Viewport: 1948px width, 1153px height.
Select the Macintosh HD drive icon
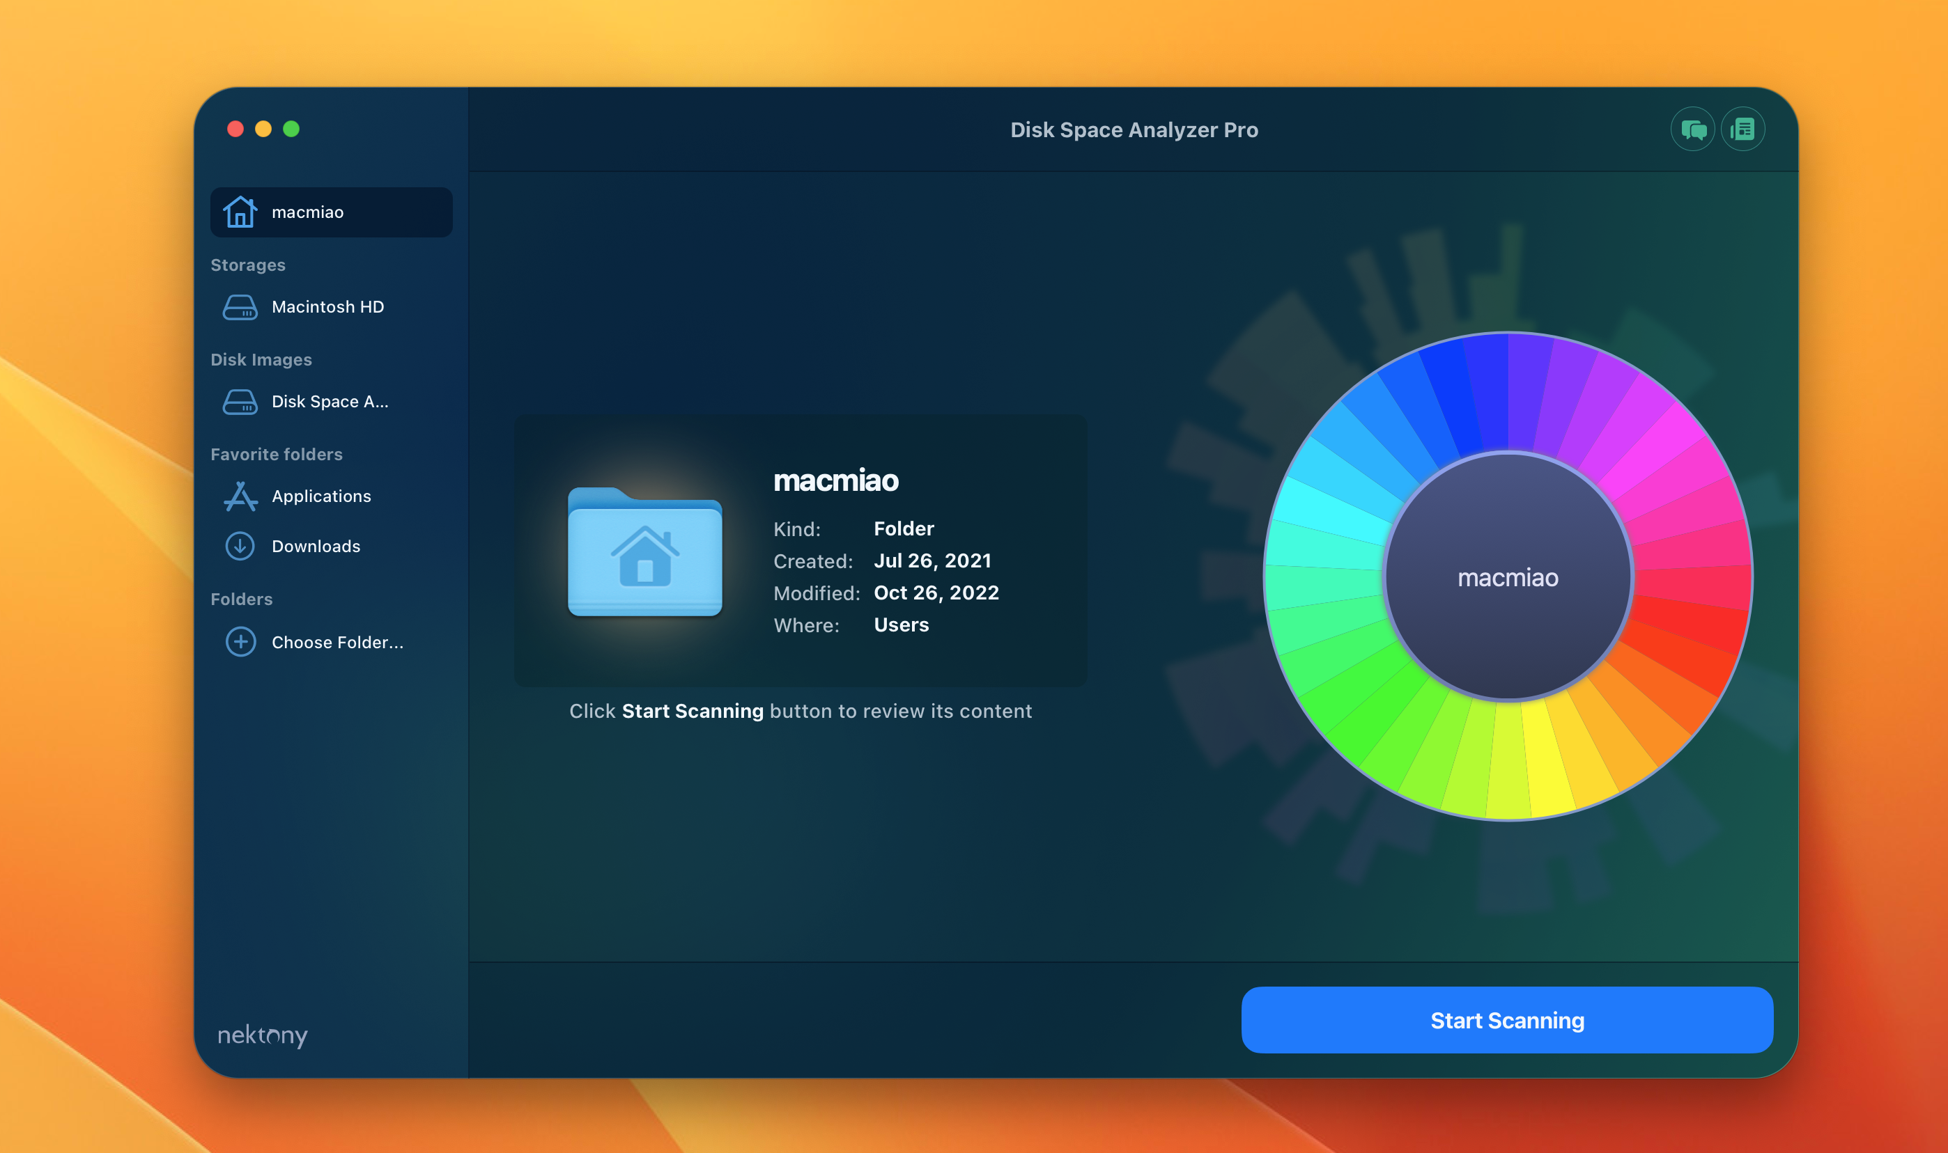(x=240, y=307)
